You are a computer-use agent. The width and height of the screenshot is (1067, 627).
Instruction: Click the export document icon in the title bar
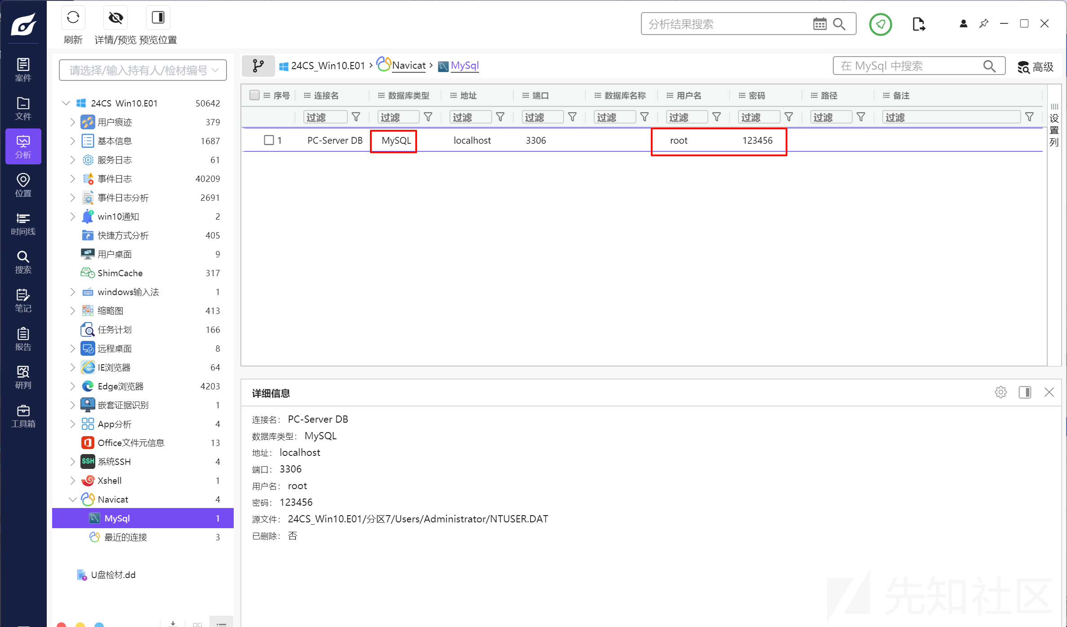[919, 24]
